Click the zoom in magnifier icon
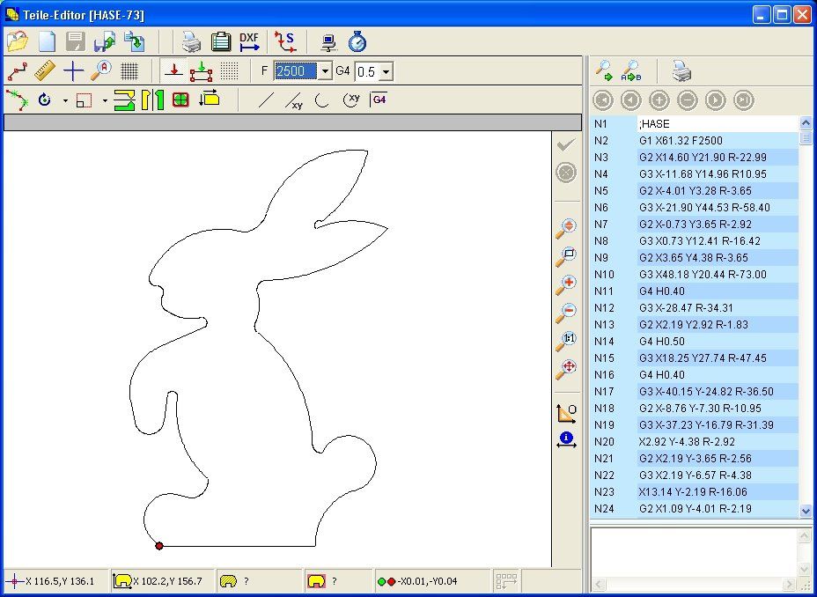 pyautogui.click(x=566, y=284)
